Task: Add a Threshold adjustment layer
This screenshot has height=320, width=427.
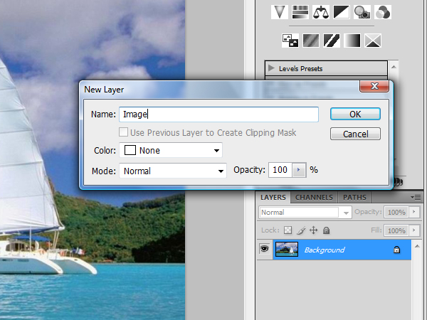Action: coord(332,41)
